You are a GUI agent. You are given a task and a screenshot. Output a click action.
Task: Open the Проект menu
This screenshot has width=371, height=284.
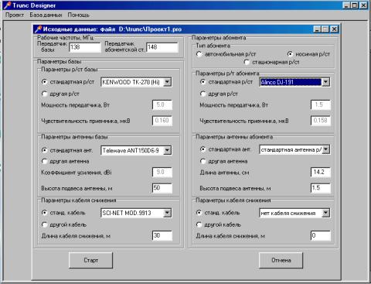coord(15,15)
